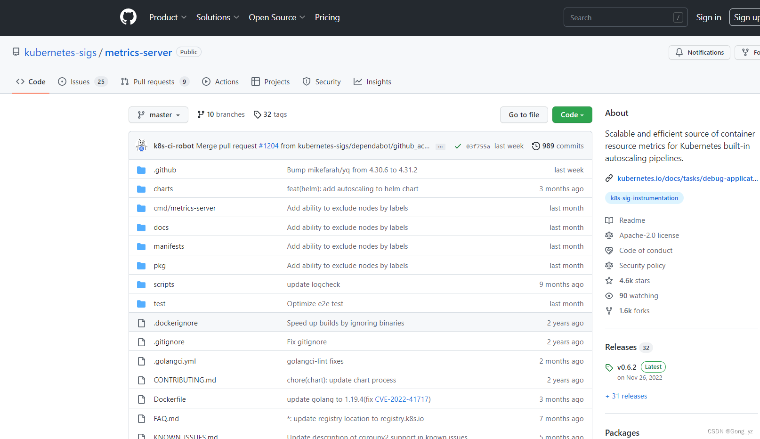
Task: Open pull request #1204 link
Action: tap(268, 146)
